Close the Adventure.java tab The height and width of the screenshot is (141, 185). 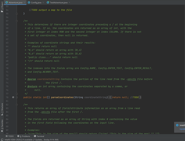pos(24,3)
